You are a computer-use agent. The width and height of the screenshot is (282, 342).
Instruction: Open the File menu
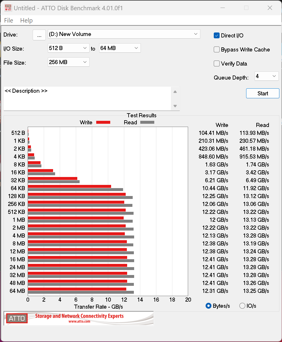tap(8, 20)
